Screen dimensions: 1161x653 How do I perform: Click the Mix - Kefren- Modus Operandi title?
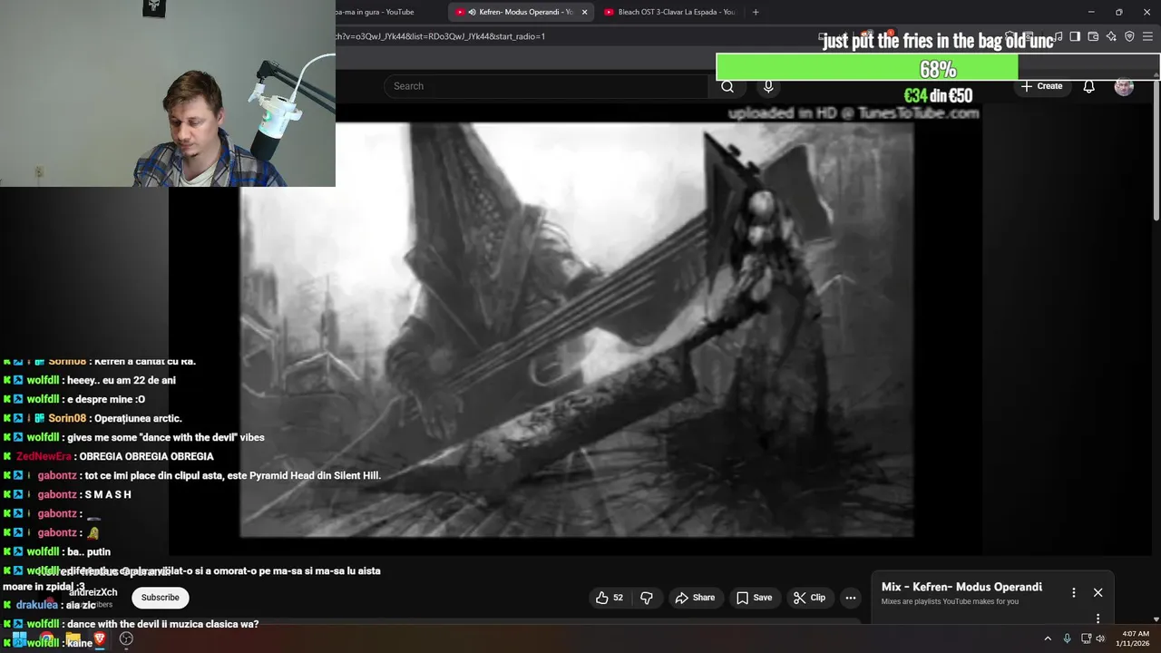point(961,587)
